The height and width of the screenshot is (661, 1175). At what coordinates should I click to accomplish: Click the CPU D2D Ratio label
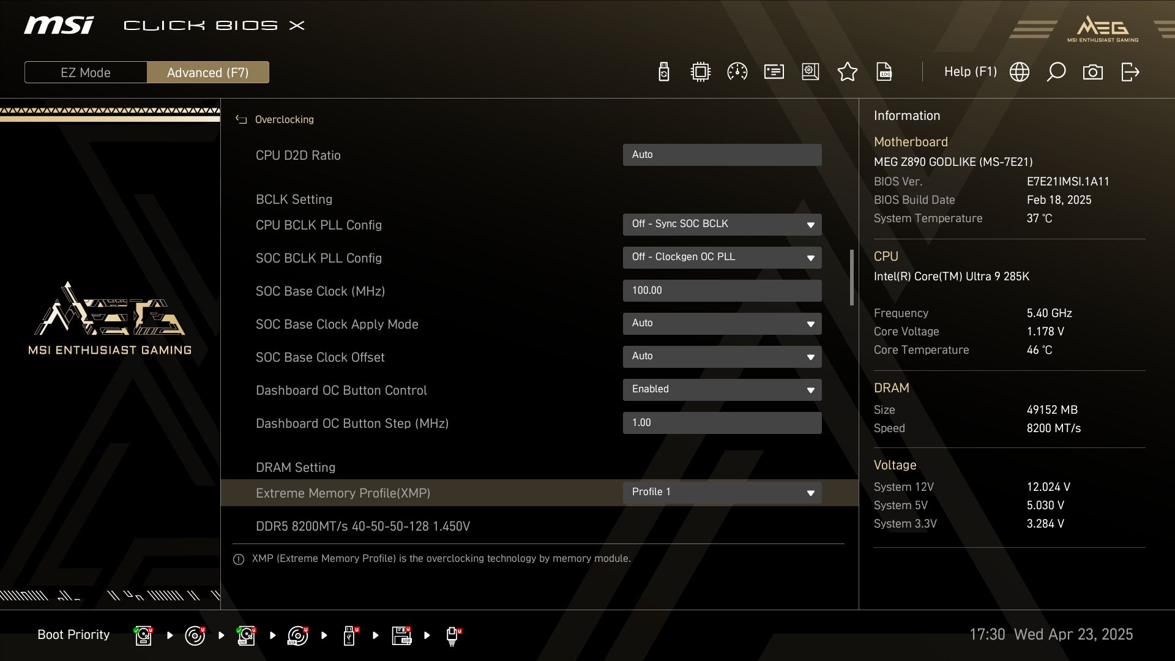tap(298, 155)
